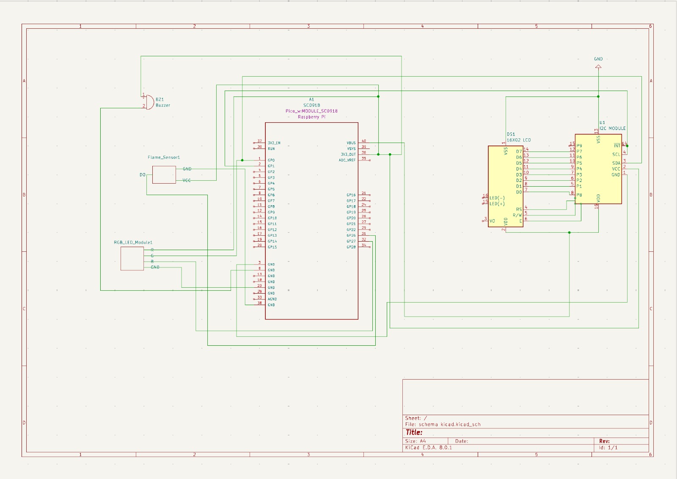
Task: Click the 'A1' reference designator
Action: pos(311,99)
